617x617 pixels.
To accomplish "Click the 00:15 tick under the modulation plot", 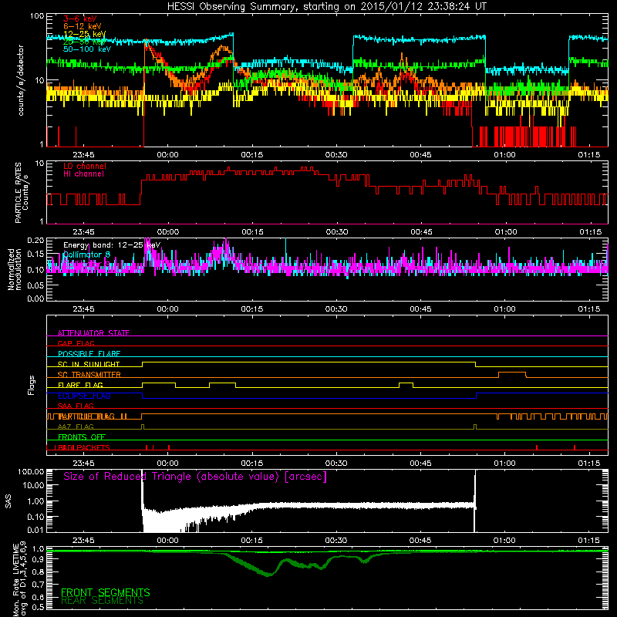I will 252,309.
